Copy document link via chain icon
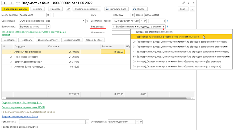The height and width of the screenshot is (130, 234). pos(183,3)
